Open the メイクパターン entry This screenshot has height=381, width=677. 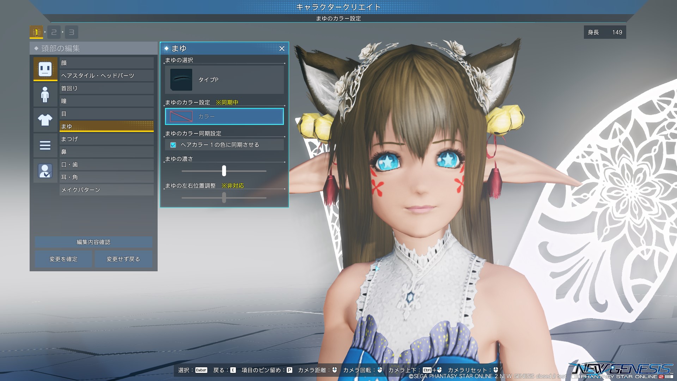pos(106,190)
